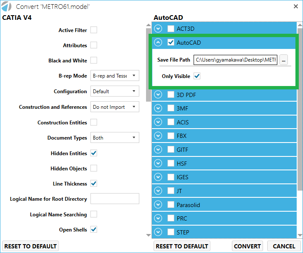Click the format list scrollbar thumb
Screen dimensions: 303x253
click(x=300, y=109)
